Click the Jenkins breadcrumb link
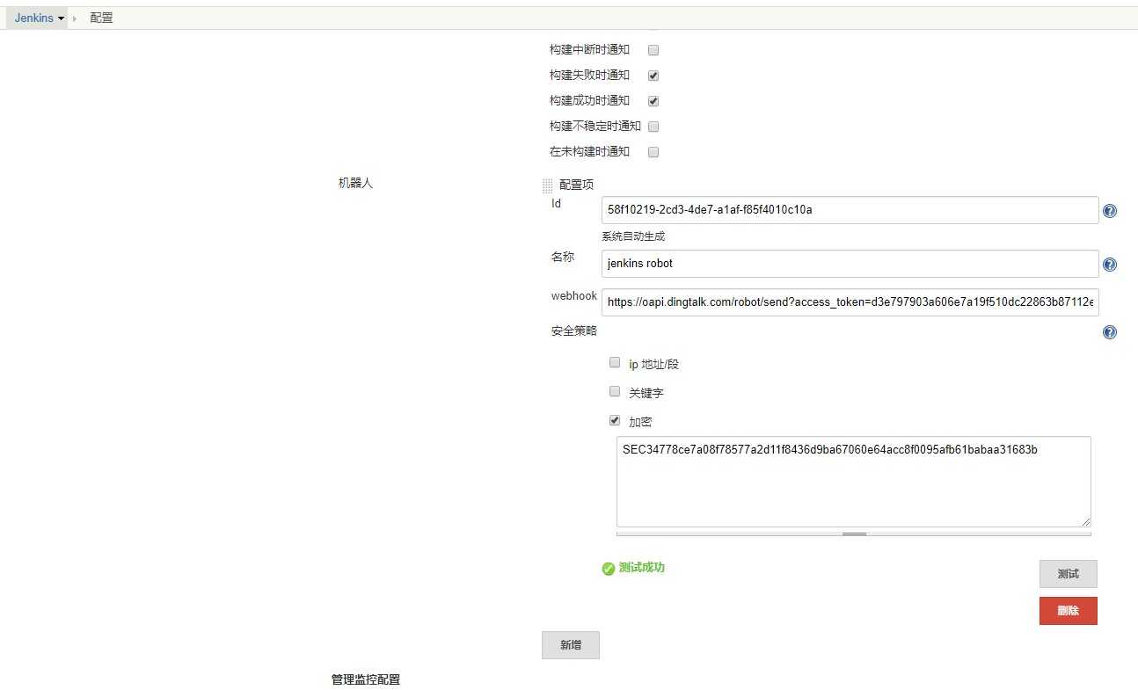 point(33,18)
